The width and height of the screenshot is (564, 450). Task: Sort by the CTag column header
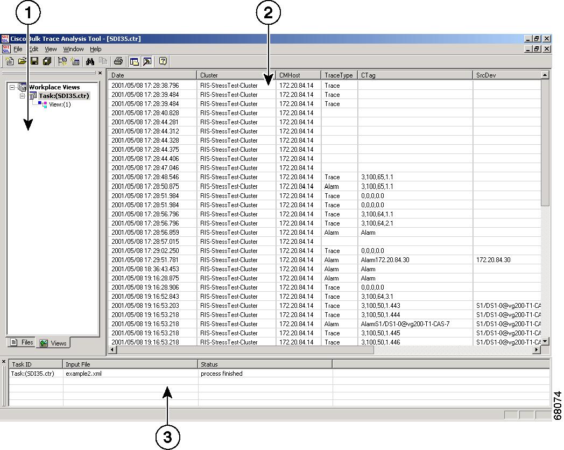(x=415, y=75)
